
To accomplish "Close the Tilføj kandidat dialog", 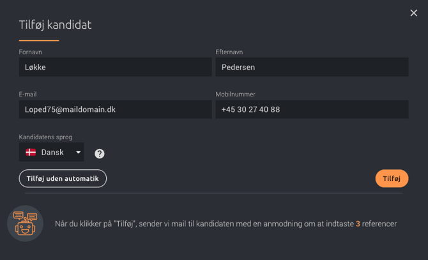I will pos(413,13).
